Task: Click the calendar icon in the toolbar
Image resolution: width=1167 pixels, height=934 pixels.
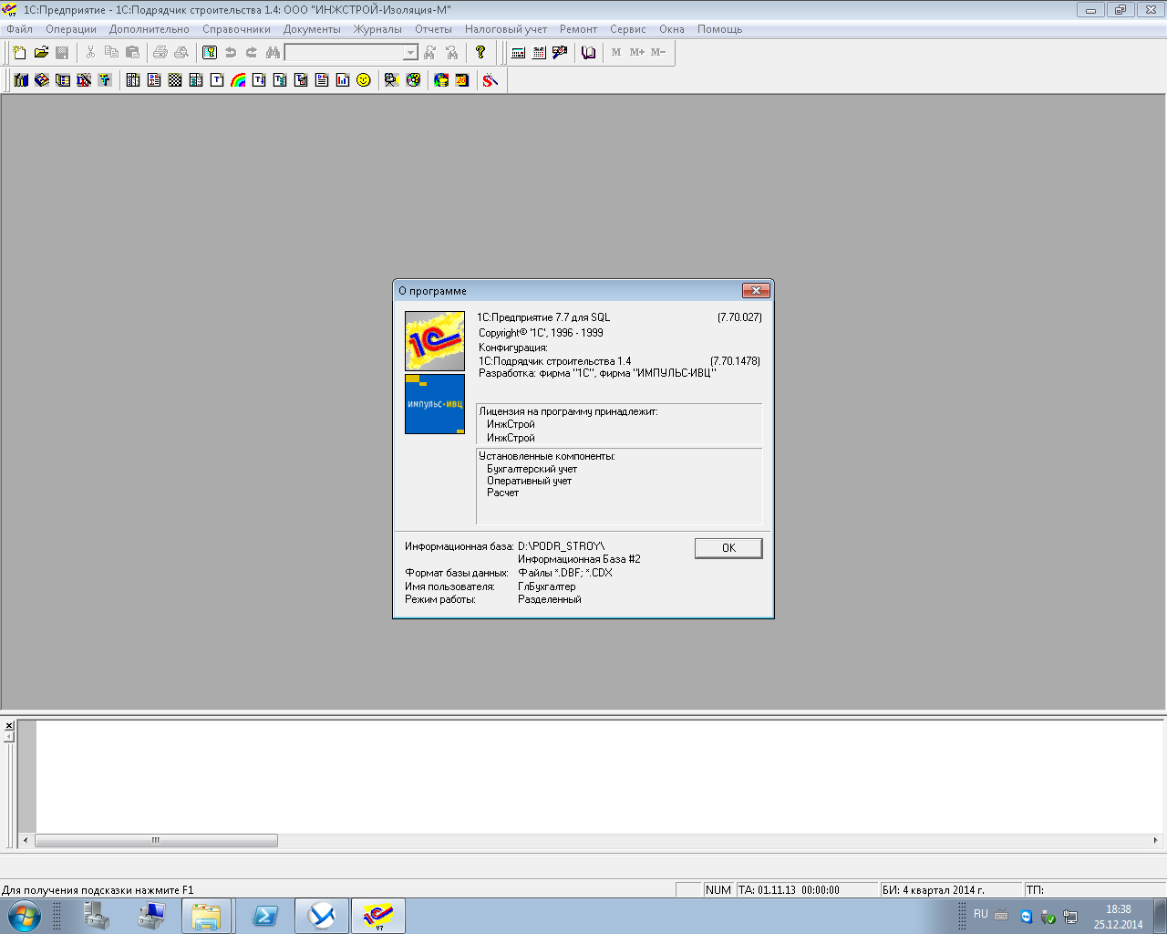Action: tap(539, 53)
